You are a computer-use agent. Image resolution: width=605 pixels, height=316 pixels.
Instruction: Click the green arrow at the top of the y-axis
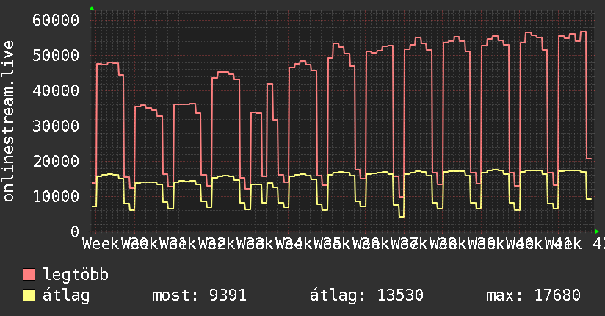tap(92, 8)
